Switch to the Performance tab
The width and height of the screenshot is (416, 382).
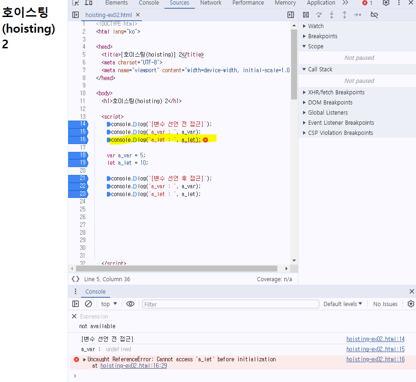click(248, 3)
